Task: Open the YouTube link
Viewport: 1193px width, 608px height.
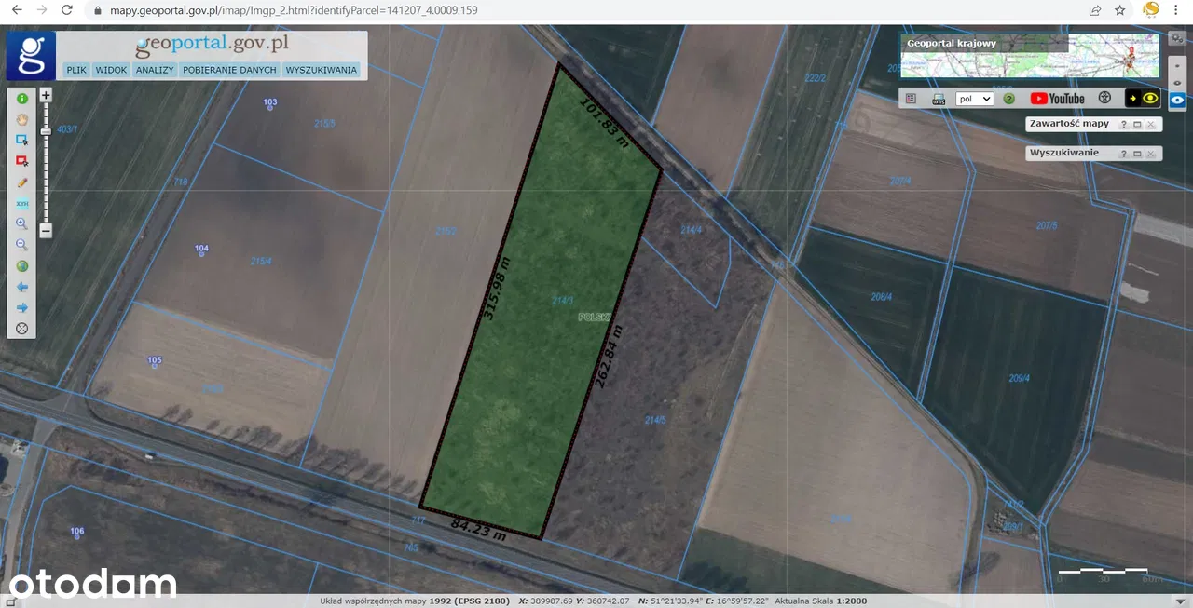Action: (x=1057, y=98)
